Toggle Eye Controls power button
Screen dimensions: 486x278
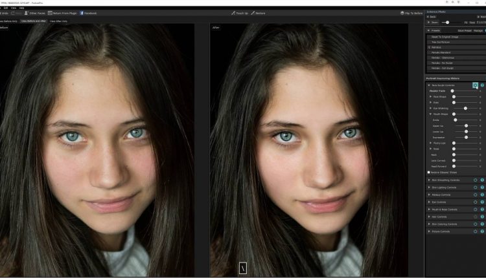(475, 202)
